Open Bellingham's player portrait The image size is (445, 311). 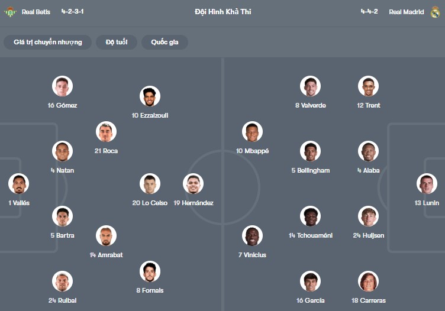310,151
